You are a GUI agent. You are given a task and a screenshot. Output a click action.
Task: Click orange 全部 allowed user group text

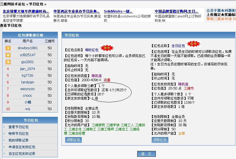click(x=182, y=133)
